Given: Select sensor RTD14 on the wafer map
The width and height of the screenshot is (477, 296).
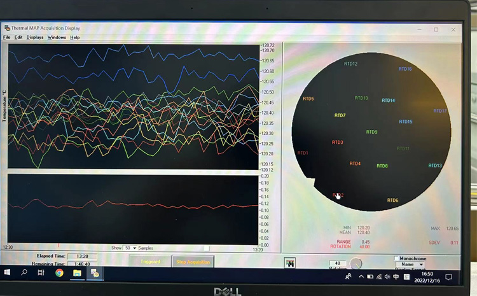Looking at the screenshot, I should pyautogui.click(x=388, y=100).
